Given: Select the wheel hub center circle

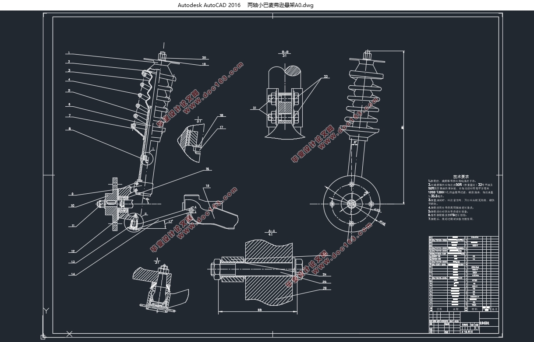Looking at the screenshot, I should (x=351, y=203).
